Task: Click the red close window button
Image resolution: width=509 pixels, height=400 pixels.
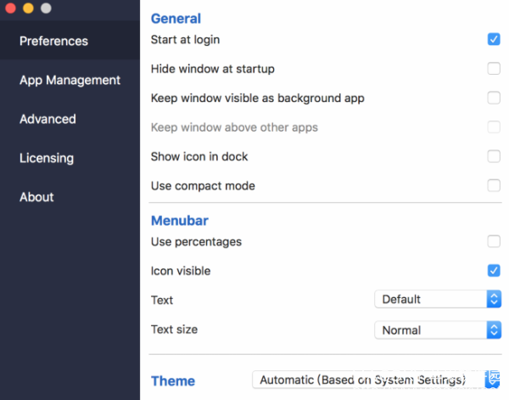Action: [x=10, y=8]
